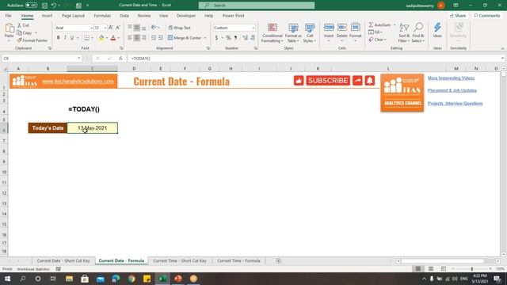Switch to Page Layout view
507x285 pixels.
(x=431, y=269)
